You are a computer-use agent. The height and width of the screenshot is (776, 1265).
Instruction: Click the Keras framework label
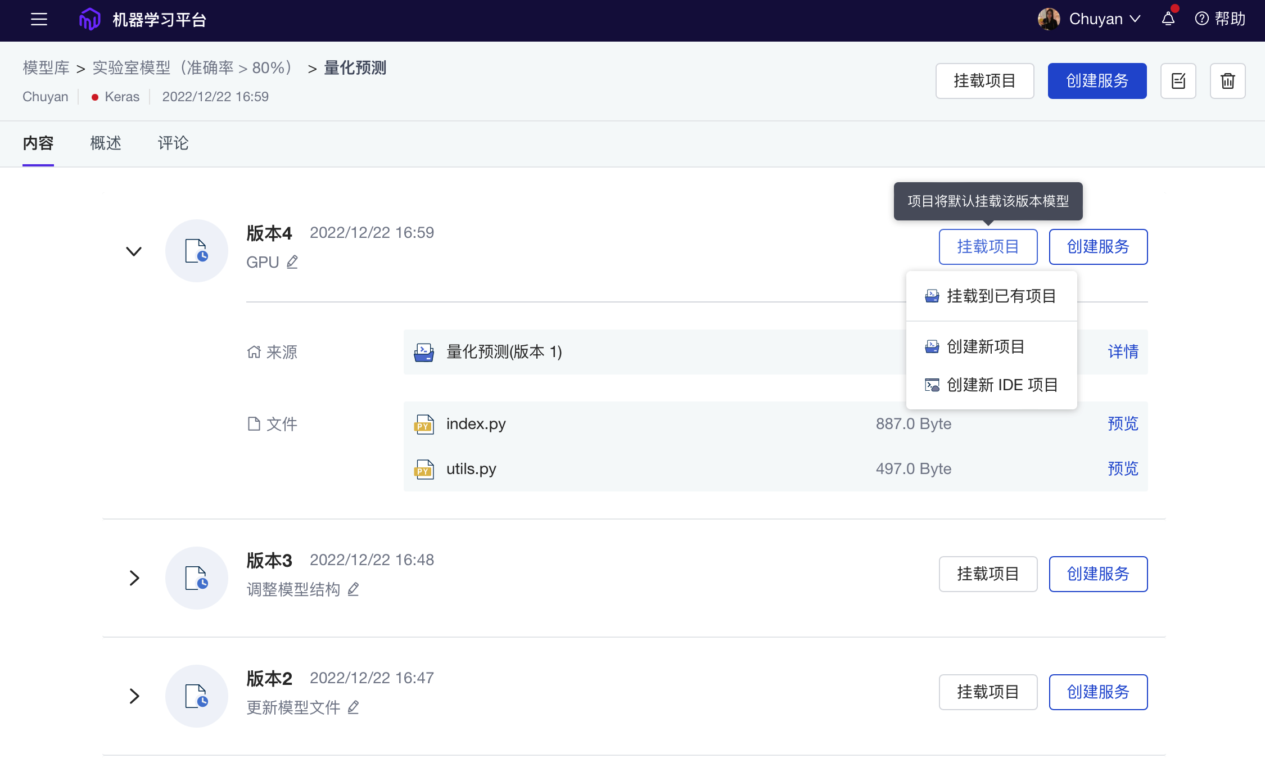122,97
